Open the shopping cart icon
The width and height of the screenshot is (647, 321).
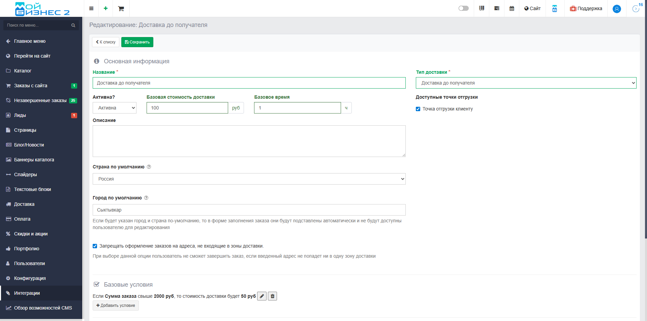point(121,8)
